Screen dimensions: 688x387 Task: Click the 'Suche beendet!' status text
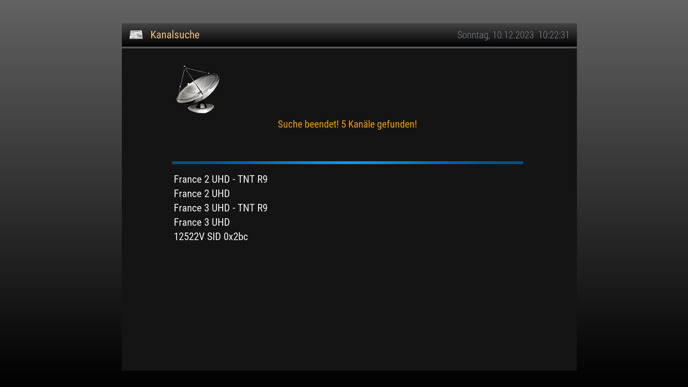[x=308, y=124]
